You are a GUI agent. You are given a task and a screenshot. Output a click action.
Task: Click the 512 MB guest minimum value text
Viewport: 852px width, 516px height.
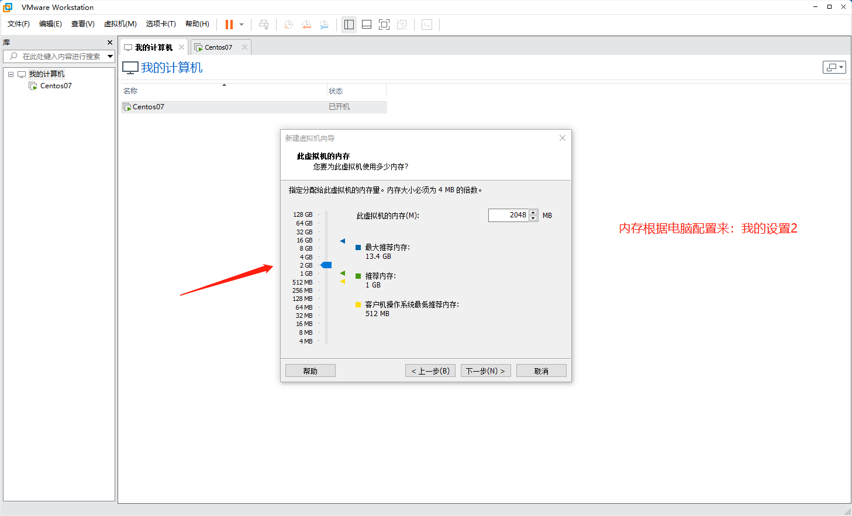(377, 314)
